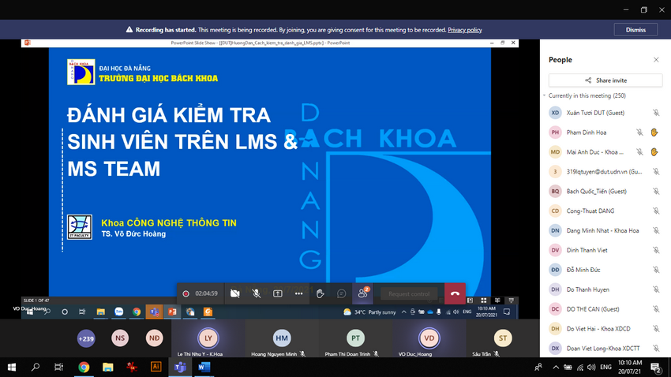Open volume control in system tray
671x377 pixels.
591,368
